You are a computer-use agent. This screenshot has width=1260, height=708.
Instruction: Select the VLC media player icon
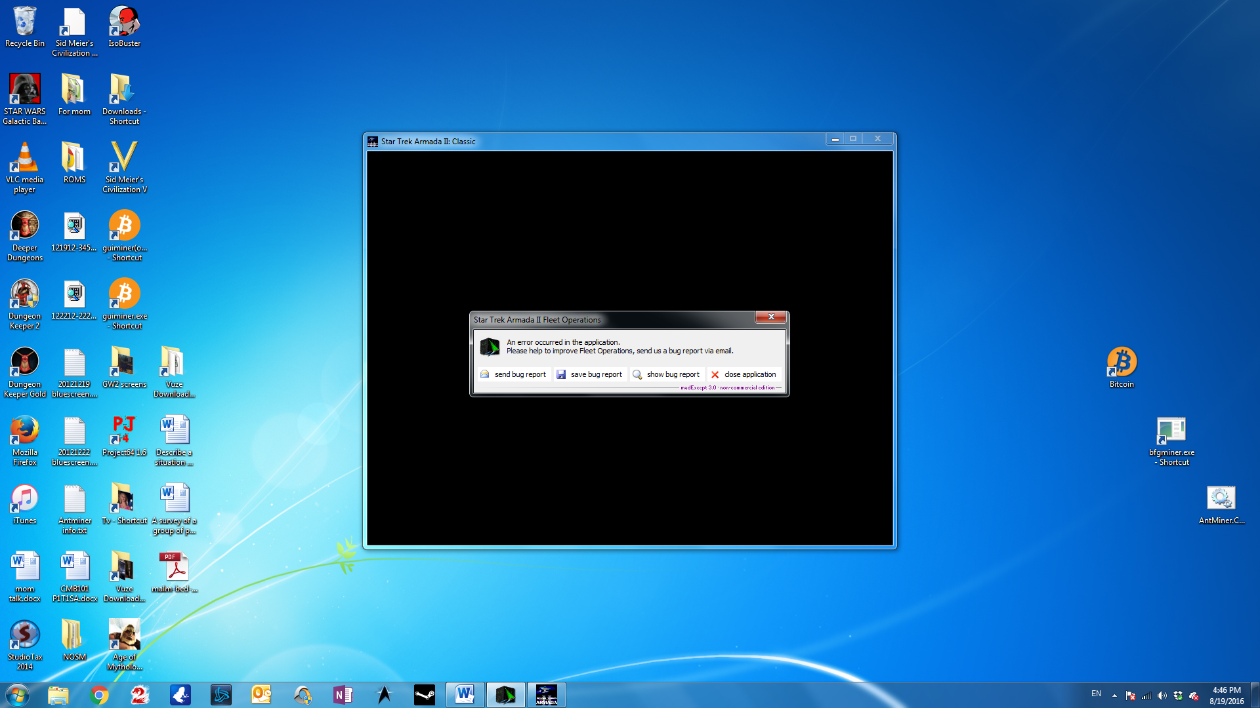coord(25,167)
